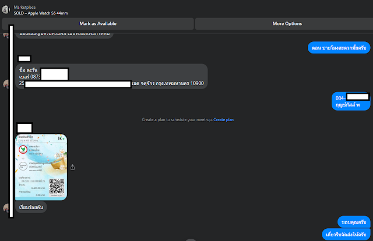Click the buyer avatar beside the address message

(x=6, y=84)
